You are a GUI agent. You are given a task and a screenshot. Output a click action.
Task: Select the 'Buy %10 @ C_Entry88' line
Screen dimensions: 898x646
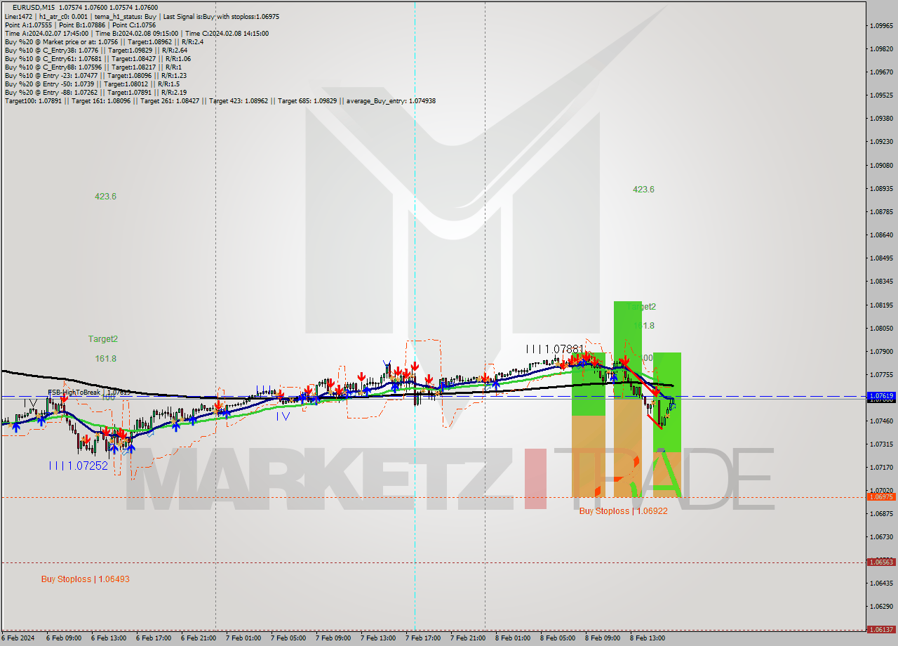click(93, 67)
